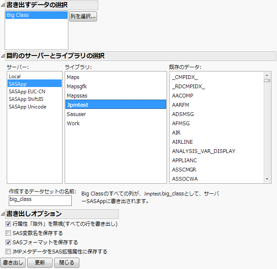Pick the Work library

(73, 123)
